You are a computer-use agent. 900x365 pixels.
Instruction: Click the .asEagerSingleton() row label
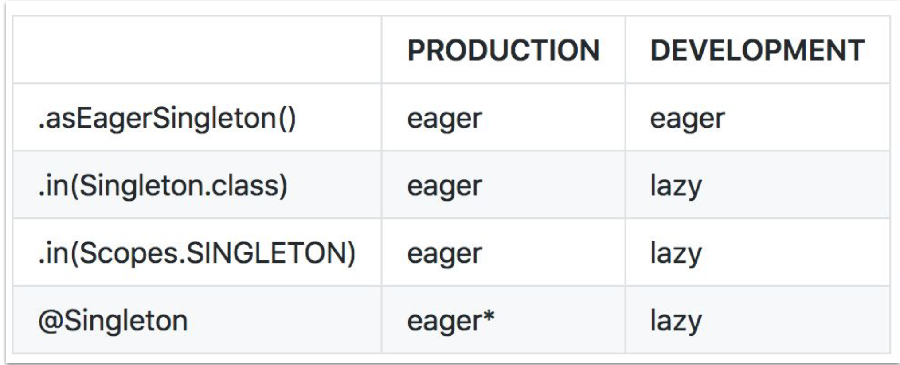click(x=167, y=119)
